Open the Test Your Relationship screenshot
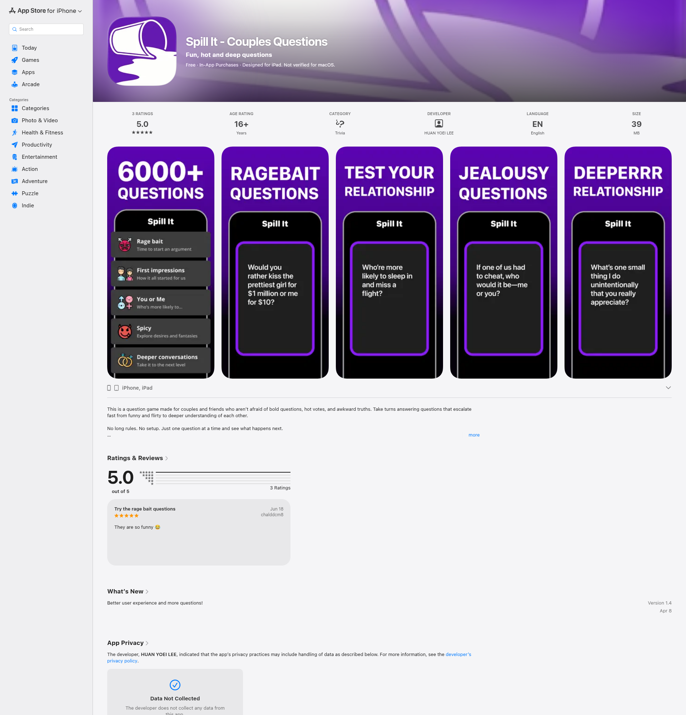This screenshot has width=686, height=715. (x=389, y=263)
